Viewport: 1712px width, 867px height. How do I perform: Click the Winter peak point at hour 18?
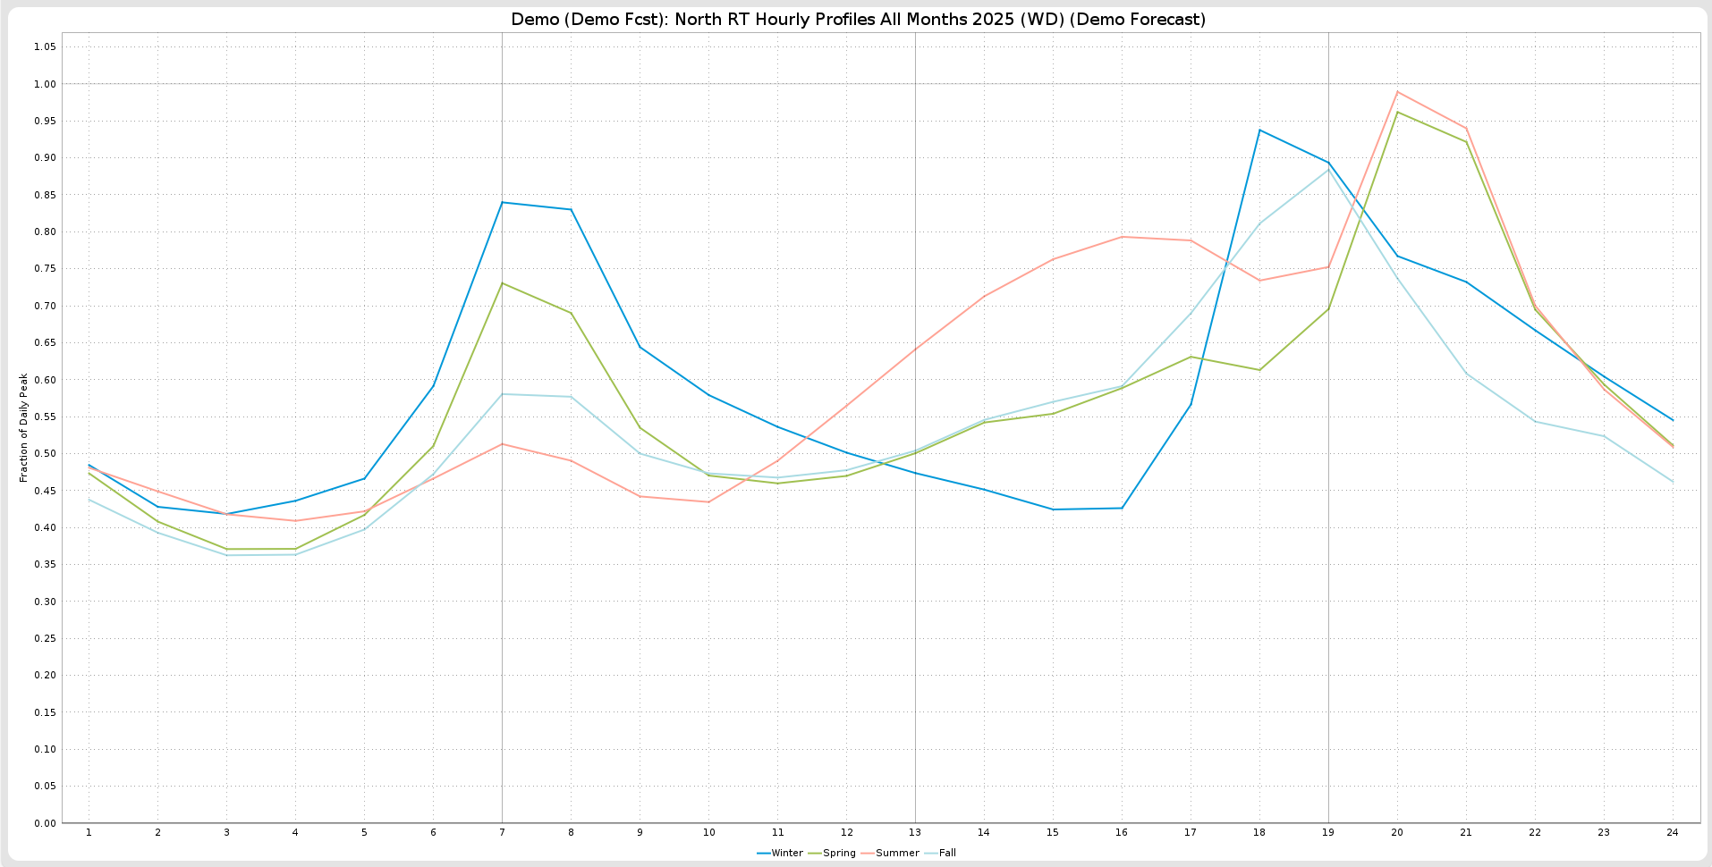click(x=1259, y=130)
